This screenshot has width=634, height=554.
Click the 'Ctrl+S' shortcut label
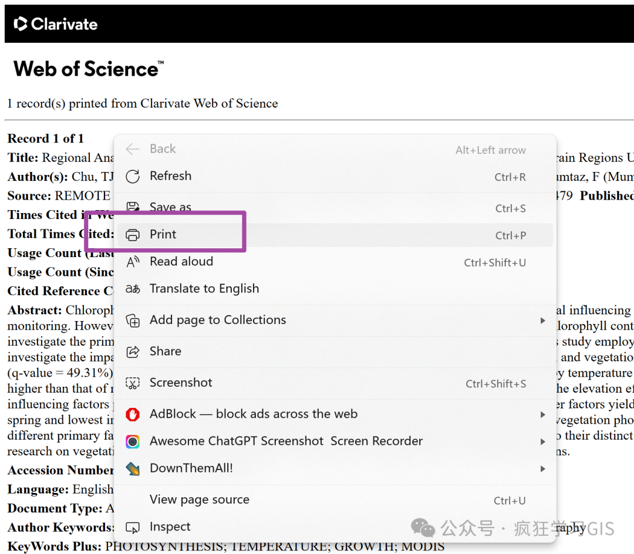(511, 208)
